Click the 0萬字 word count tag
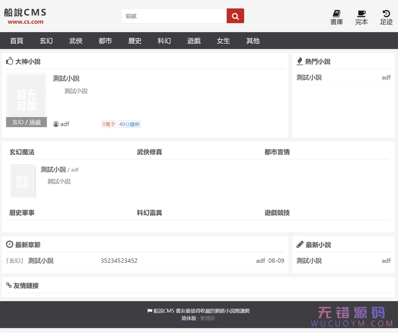The width and height of the screenshot is (398, 333). (x=109, y=124)
